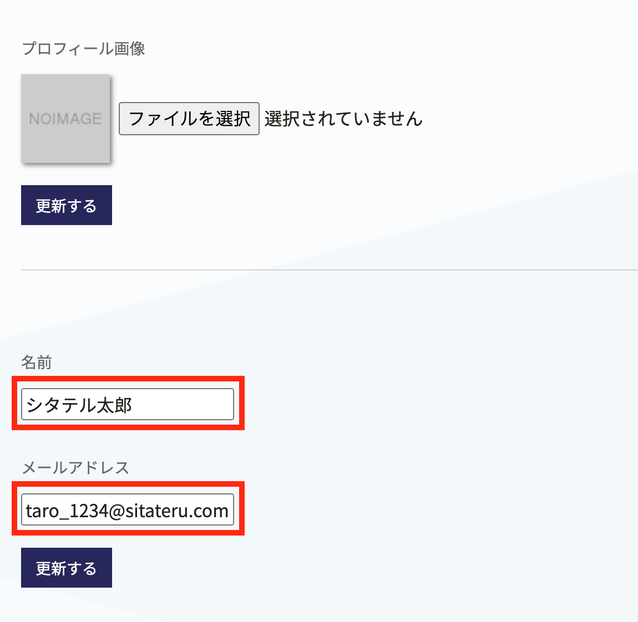Screen dimensions: 638x622
Task: Click 更新する button below email address
Action: click(67, 568)
